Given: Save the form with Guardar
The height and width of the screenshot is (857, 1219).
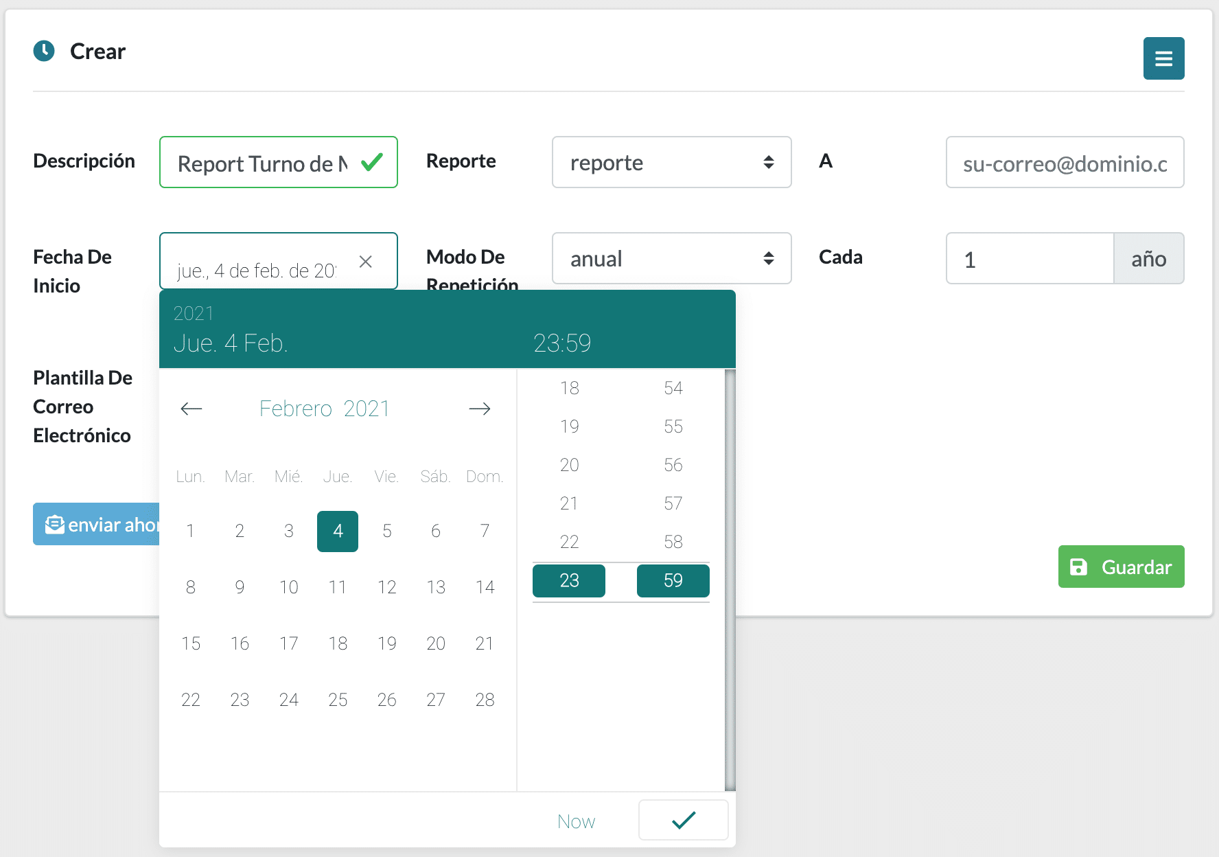Looking at the screenshot, I should pyautogui.click(x=1121, y=567).
